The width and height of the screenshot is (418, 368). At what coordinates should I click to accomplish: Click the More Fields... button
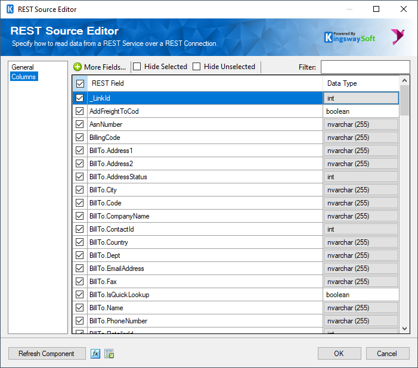coord(100,67)
